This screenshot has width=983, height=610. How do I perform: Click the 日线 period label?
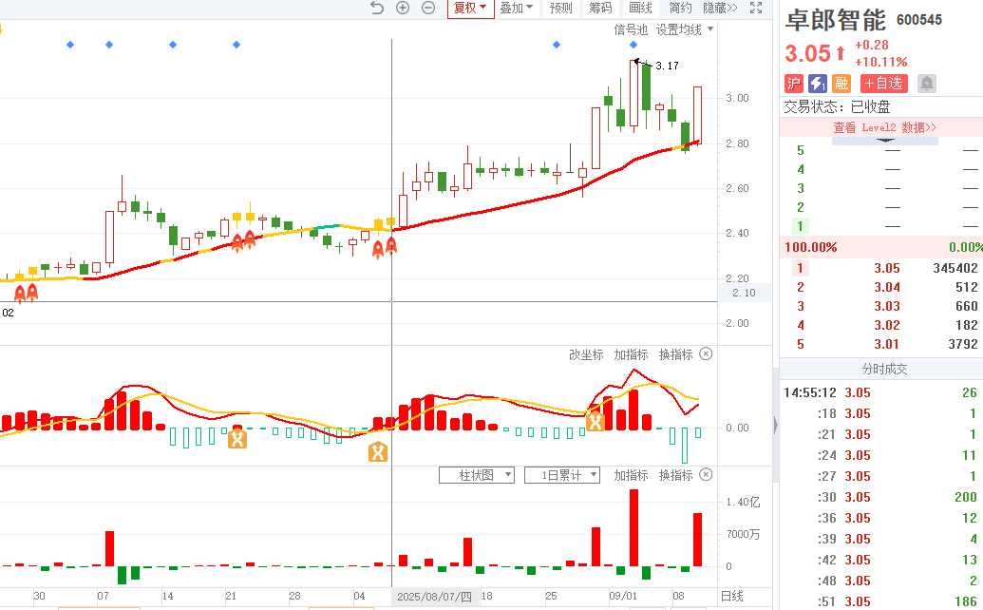pos(732,596)
